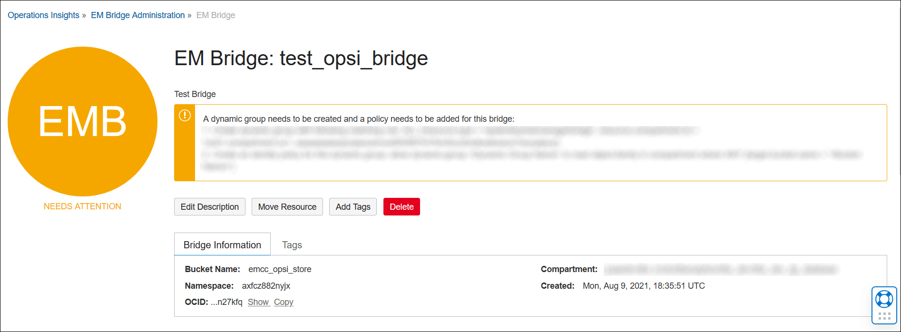
Task: Click the warning exclamation icon in the alert
Action: click(185, 116)
